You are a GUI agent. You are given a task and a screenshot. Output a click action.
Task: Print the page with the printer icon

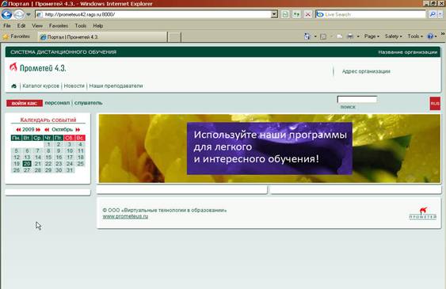pos(350,36)
